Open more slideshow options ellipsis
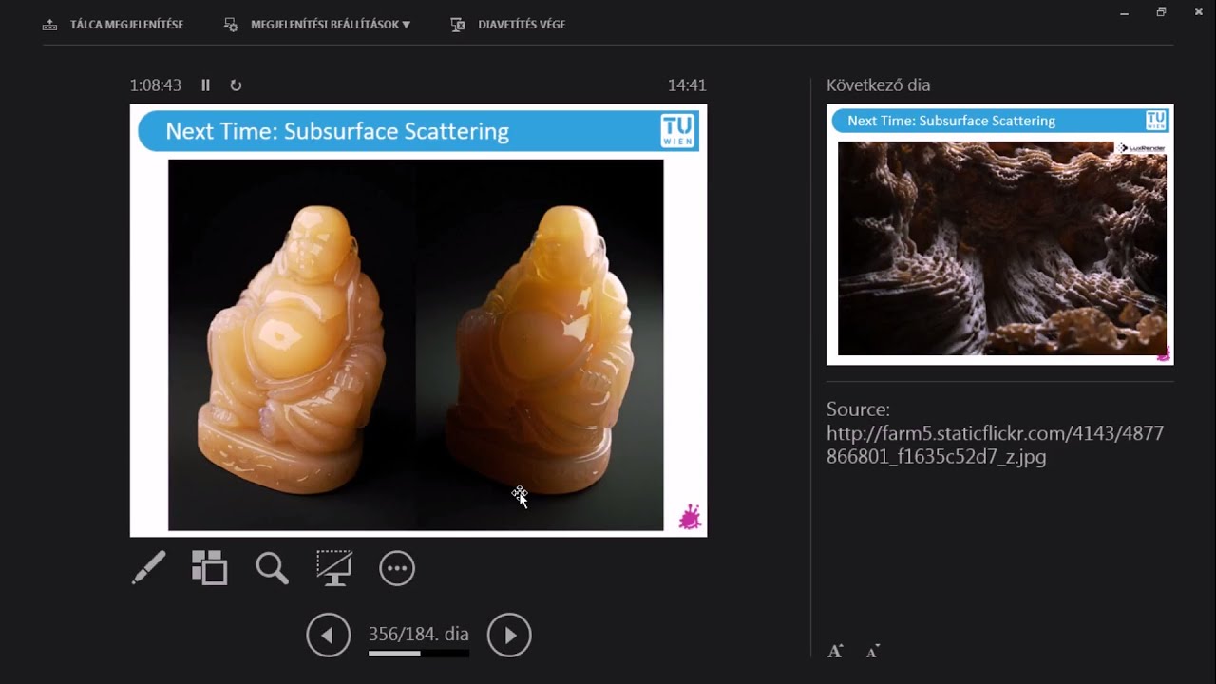Viewport: 1216px width, 684px height. [397, 568]
